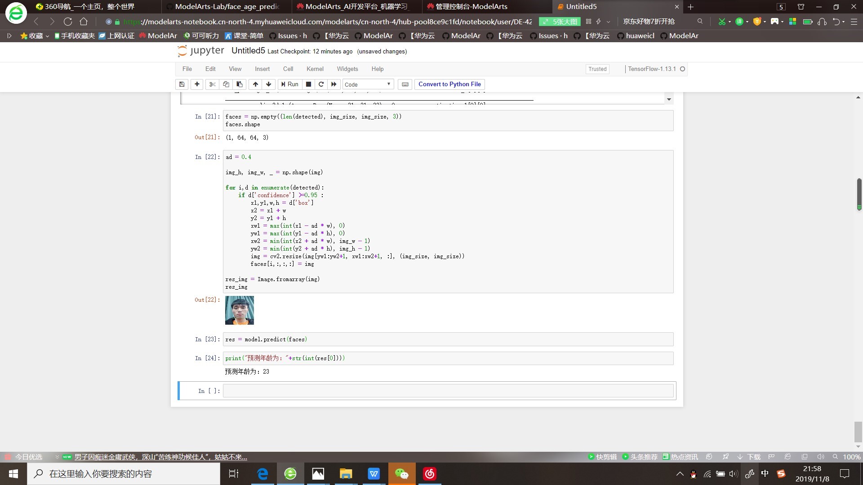
Task: Move the selected cell up
Action: [x=255, y=84]
